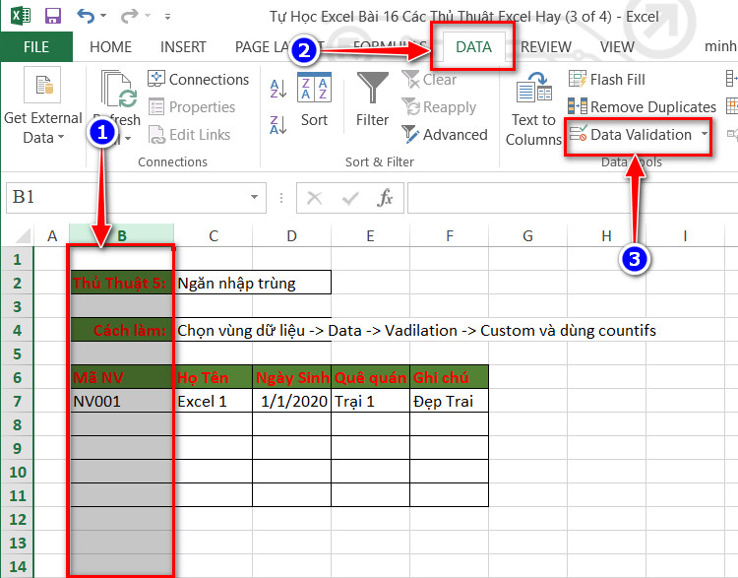738x578 pixels.
Task: Select column C header
Action: [x=214, y=235]
